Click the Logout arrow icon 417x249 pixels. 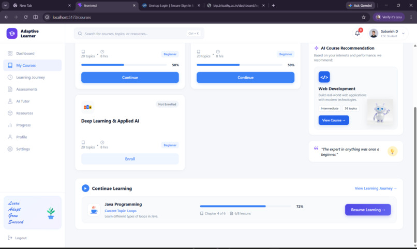click(x=10, y=238)
